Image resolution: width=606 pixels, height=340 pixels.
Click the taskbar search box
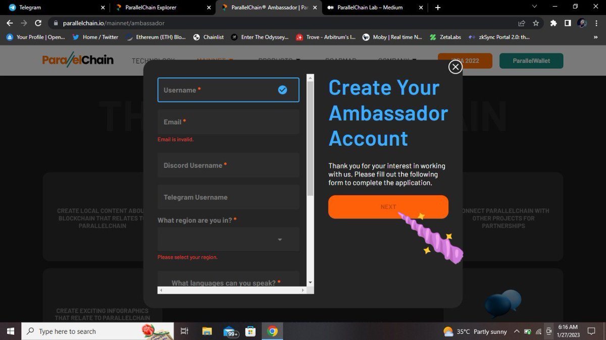click(98, 331)
